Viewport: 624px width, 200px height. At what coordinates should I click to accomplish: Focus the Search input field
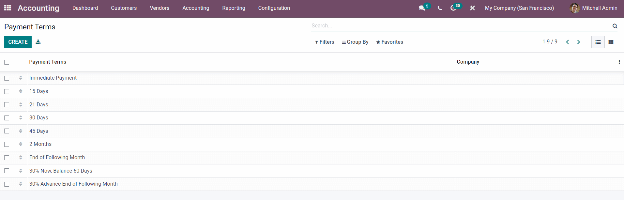pyautogui.click(x=461, y=26)
